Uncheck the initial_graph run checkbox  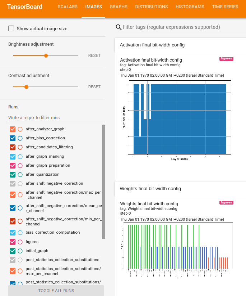click(13, 251)
